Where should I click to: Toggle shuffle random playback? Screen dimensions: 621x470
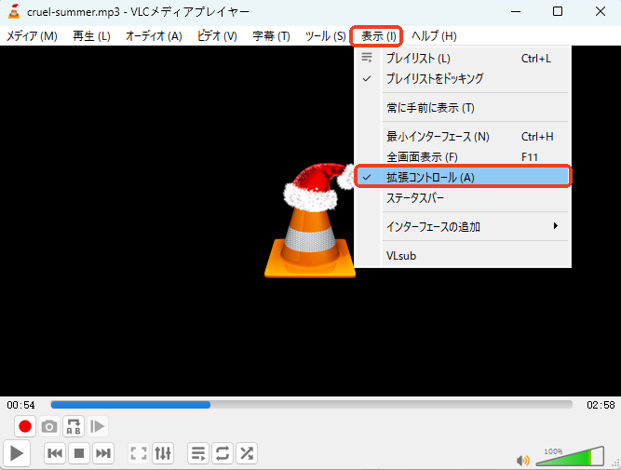247,453
